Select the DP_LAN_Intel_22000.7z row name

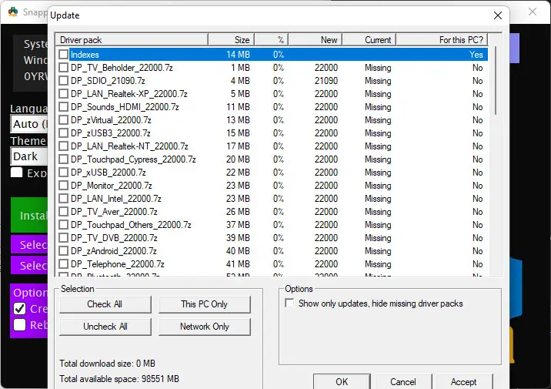coord(116,199)
